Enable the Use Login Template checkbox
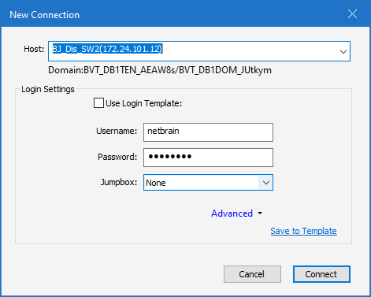This screenshot has width=371, height=297. click(x=98, y=103)
